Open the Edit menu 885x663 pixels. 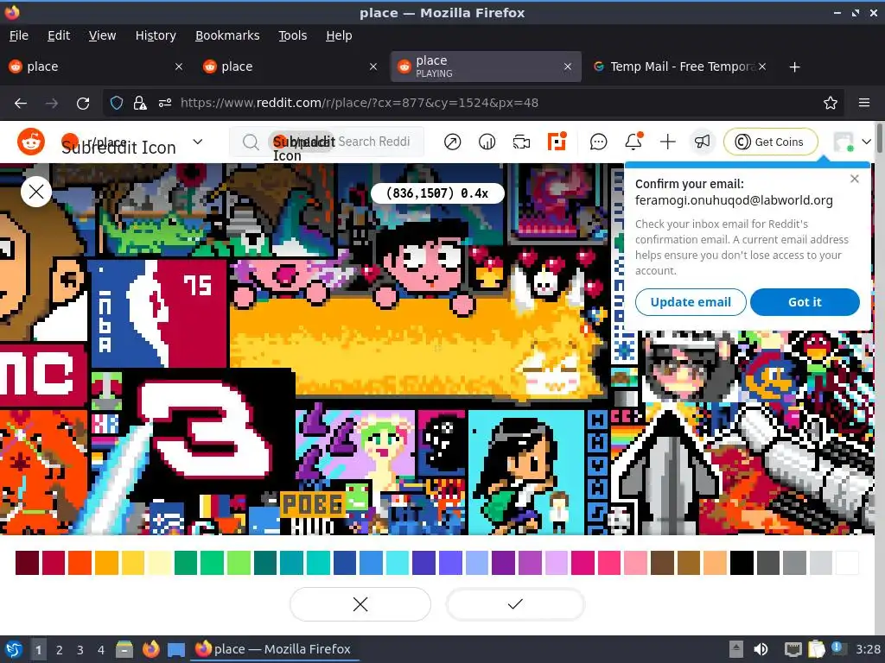pos(59,35)
